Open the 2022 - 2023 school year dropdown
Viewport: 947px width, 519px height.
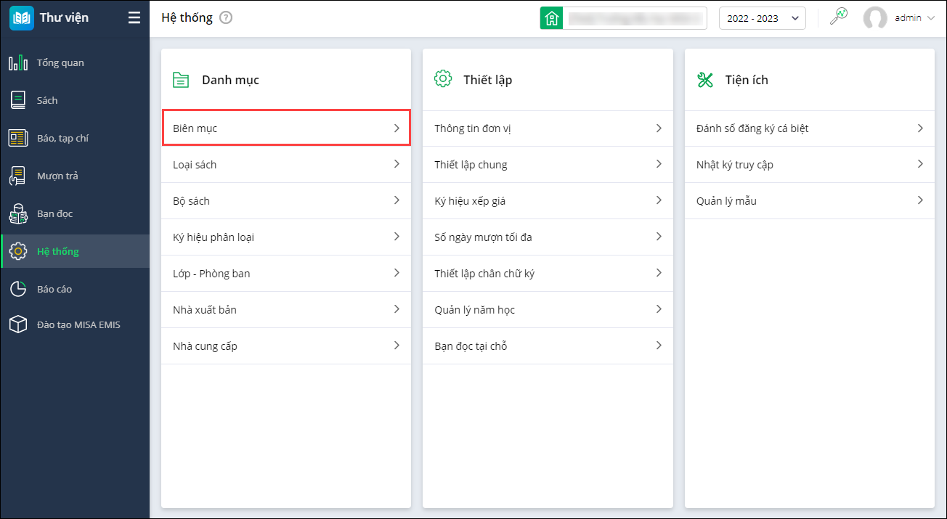pos(762,18)
